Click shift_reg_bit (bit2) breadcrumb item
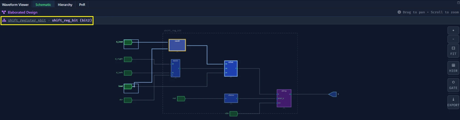This screenshot has height=120, width=460. coord(72,20)
